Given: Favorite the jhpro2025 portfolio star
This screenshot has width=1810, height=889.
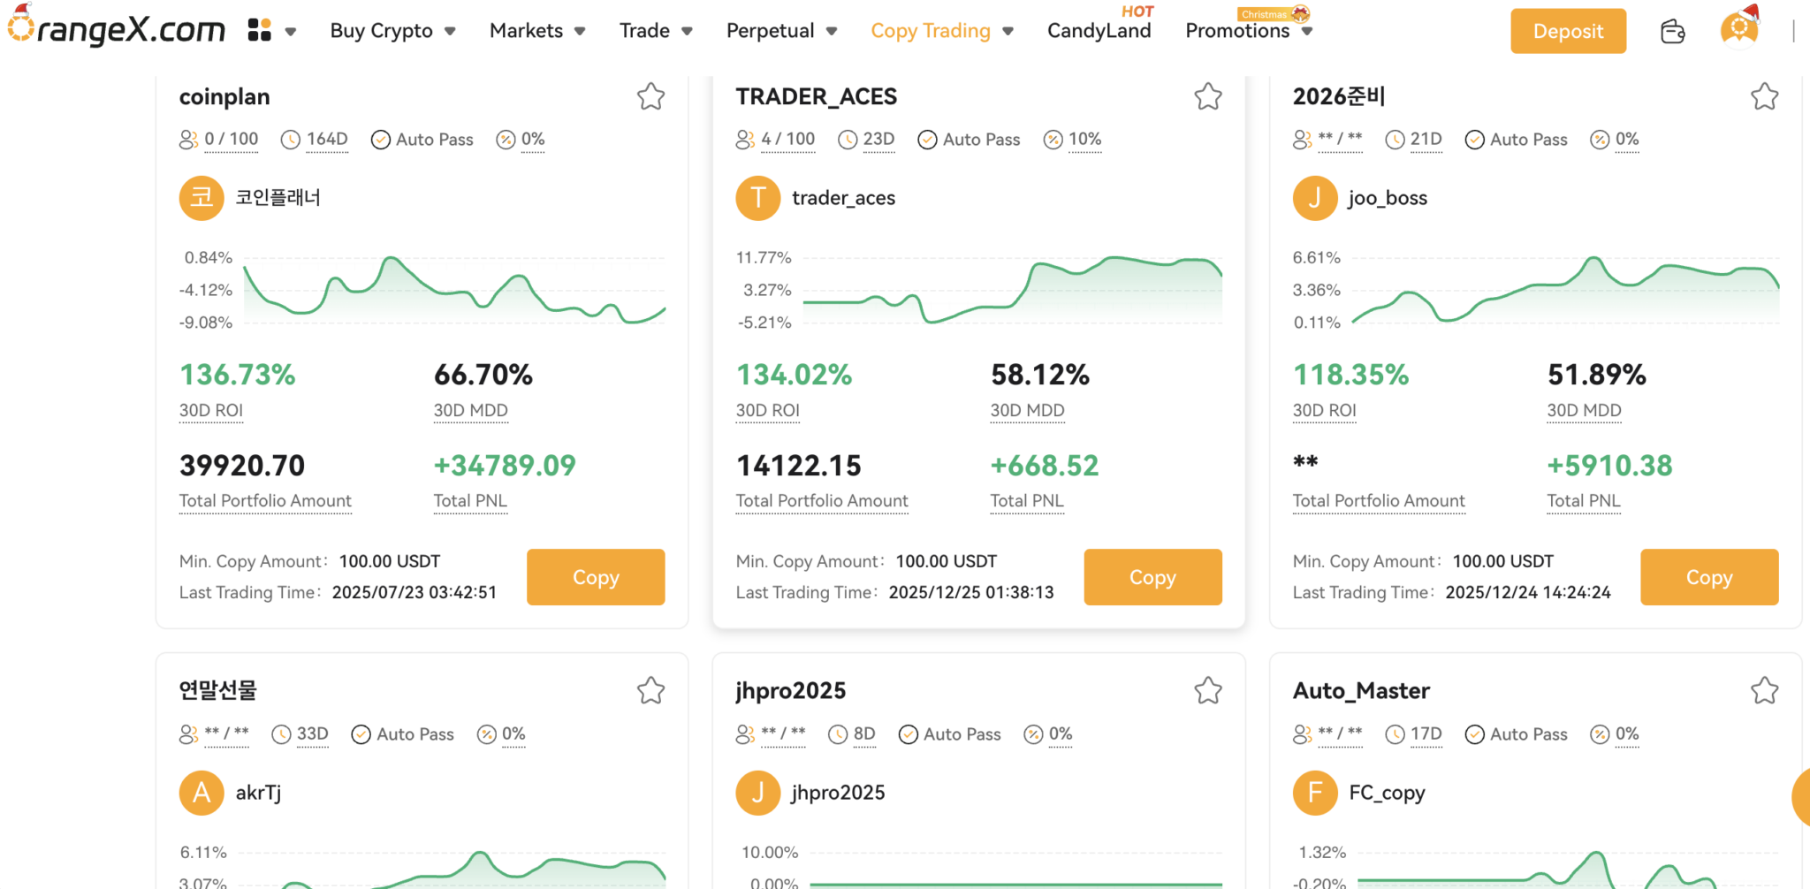Looking at the screenshot, I should 1207,690.
